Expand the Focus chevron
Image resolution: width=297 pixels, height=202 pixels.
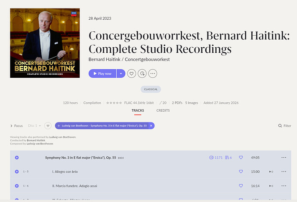[11, 126]
